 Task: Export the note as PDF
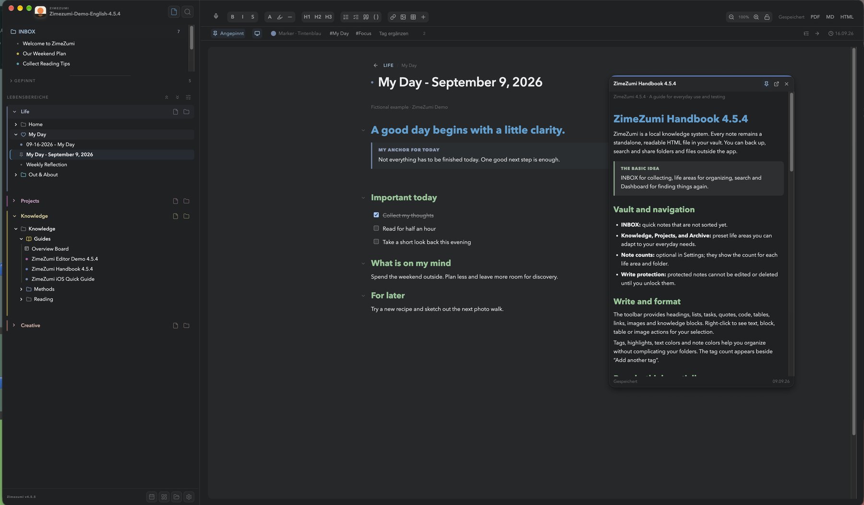point(815,17)
